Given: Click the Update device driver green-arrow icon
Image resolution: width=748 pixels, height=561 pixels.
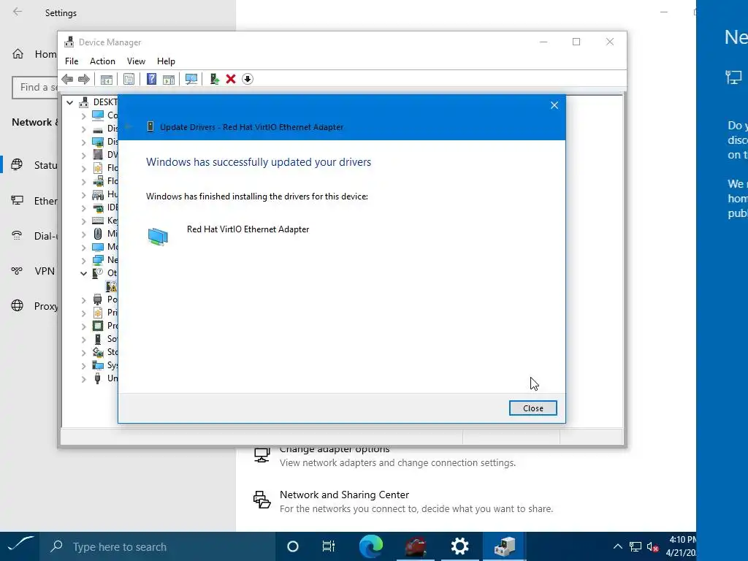Looking at the screenshot, I should point(214,79).
